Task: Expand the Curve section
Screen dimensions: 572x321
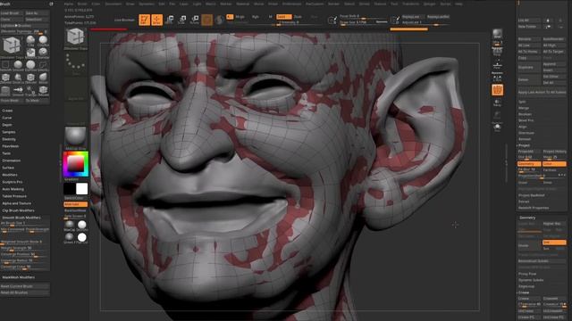Action: (6, 118)
